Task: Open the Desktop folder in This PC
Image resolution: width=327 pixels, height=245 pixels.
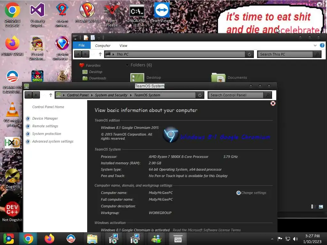Action: click(146, 78)
